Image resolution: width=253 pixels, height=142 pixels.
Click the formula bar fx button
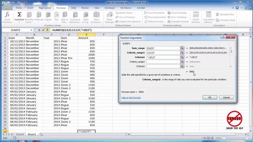click(47, 30)
